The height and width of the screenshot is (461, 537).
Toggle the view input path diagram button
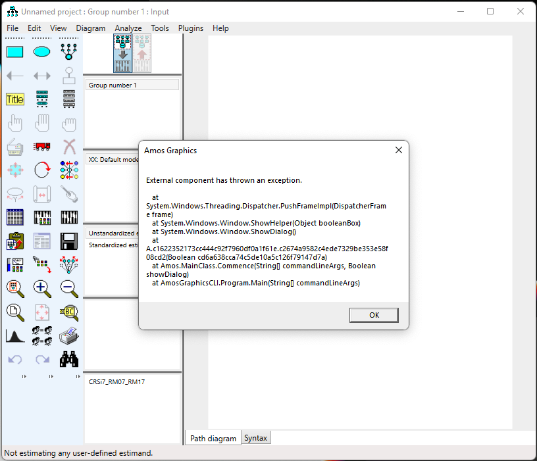pyautogui.click(x=122, y=53)
